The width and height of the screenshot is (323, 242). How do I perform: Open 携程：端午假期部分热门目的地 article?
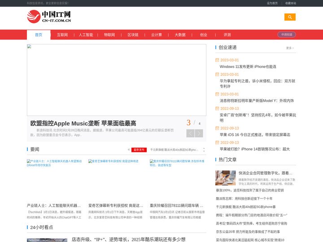pyautogui.click(x=252, y=215)
